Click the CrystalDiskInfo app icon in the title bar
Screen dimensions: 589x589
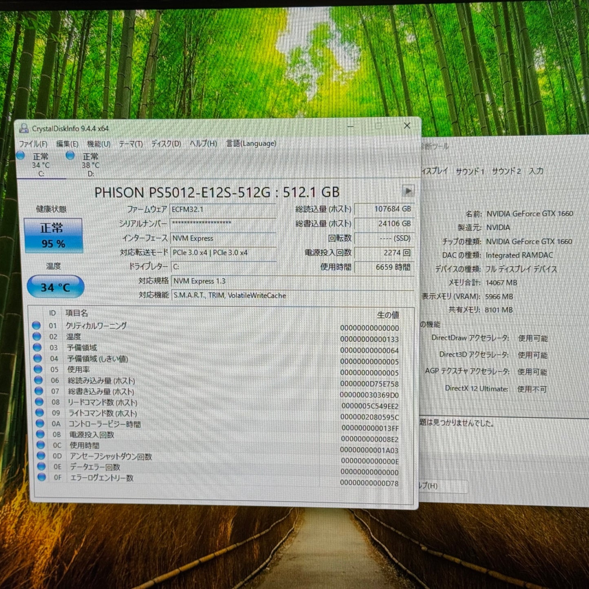coord(24,127)
